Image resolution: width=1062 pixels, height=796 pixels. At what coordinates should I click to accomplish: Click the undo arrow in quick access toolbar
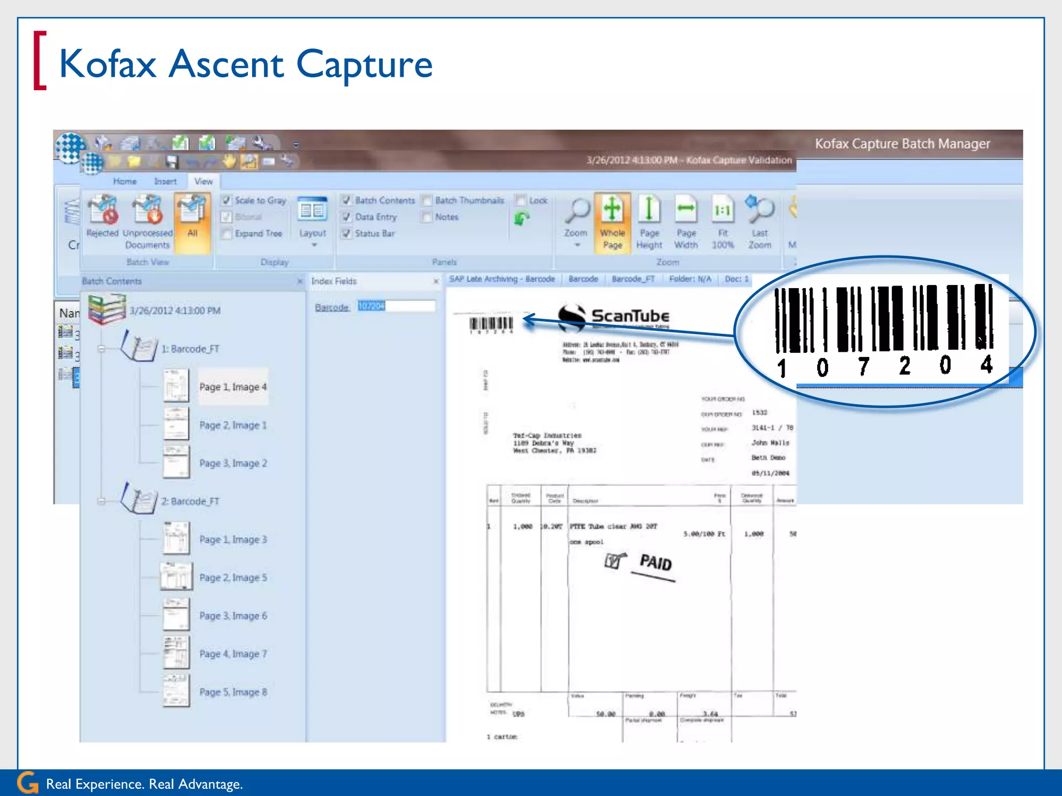pos(192,163)
